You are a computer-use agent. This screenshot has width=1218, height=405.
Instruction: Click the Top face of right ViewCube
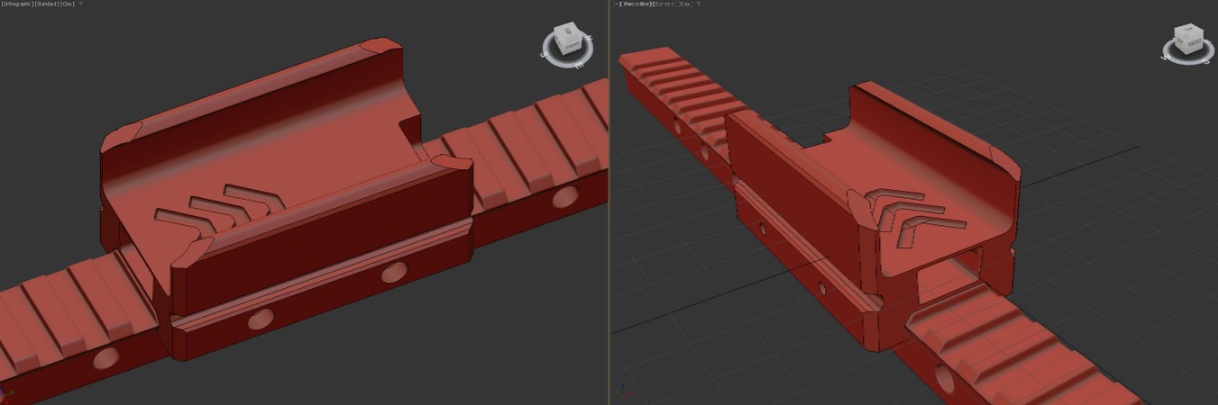[1189, 29]
